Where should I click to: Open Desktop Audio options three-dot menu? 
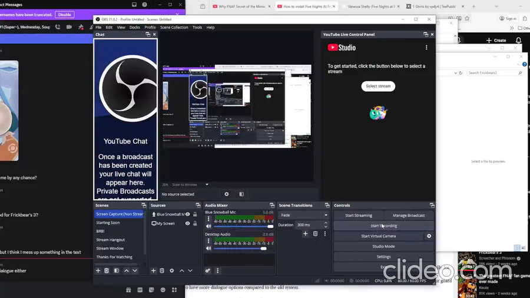point(208,241)
